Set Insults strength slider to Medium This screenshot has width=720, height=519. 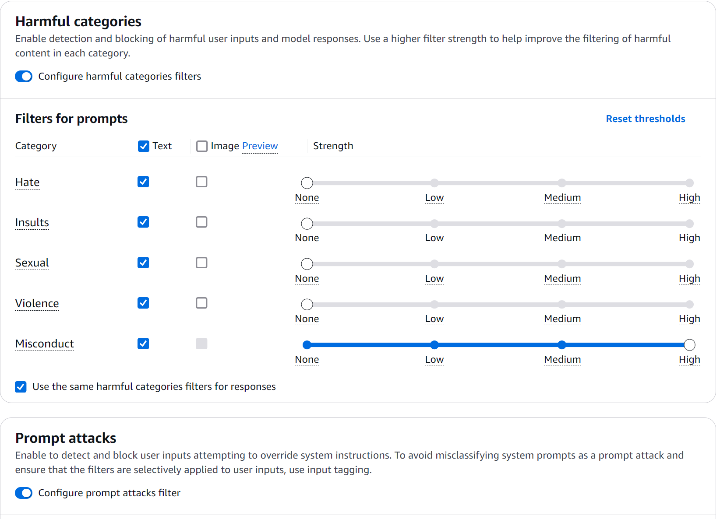pyautogui.click(x=562, y=224)
